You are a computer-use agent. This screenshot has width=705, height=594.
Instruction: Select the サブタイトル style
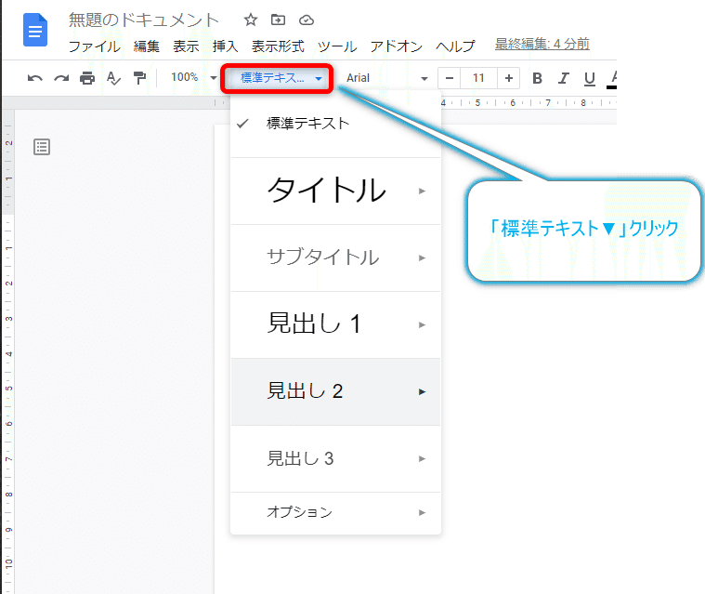pyautogui.click(x=335, y=257)
